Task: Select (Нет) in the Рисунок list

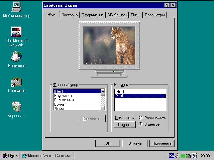Action: click(x=140, y=92)
